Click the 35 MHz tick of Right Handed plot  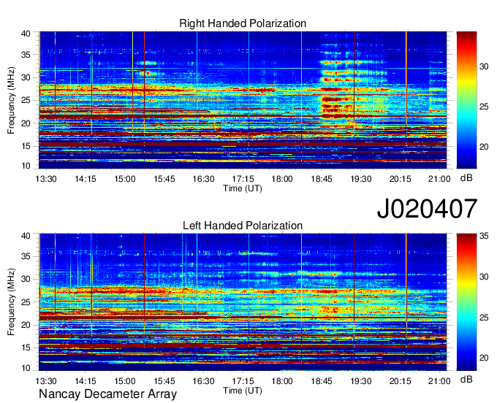(x=26, y=55)
